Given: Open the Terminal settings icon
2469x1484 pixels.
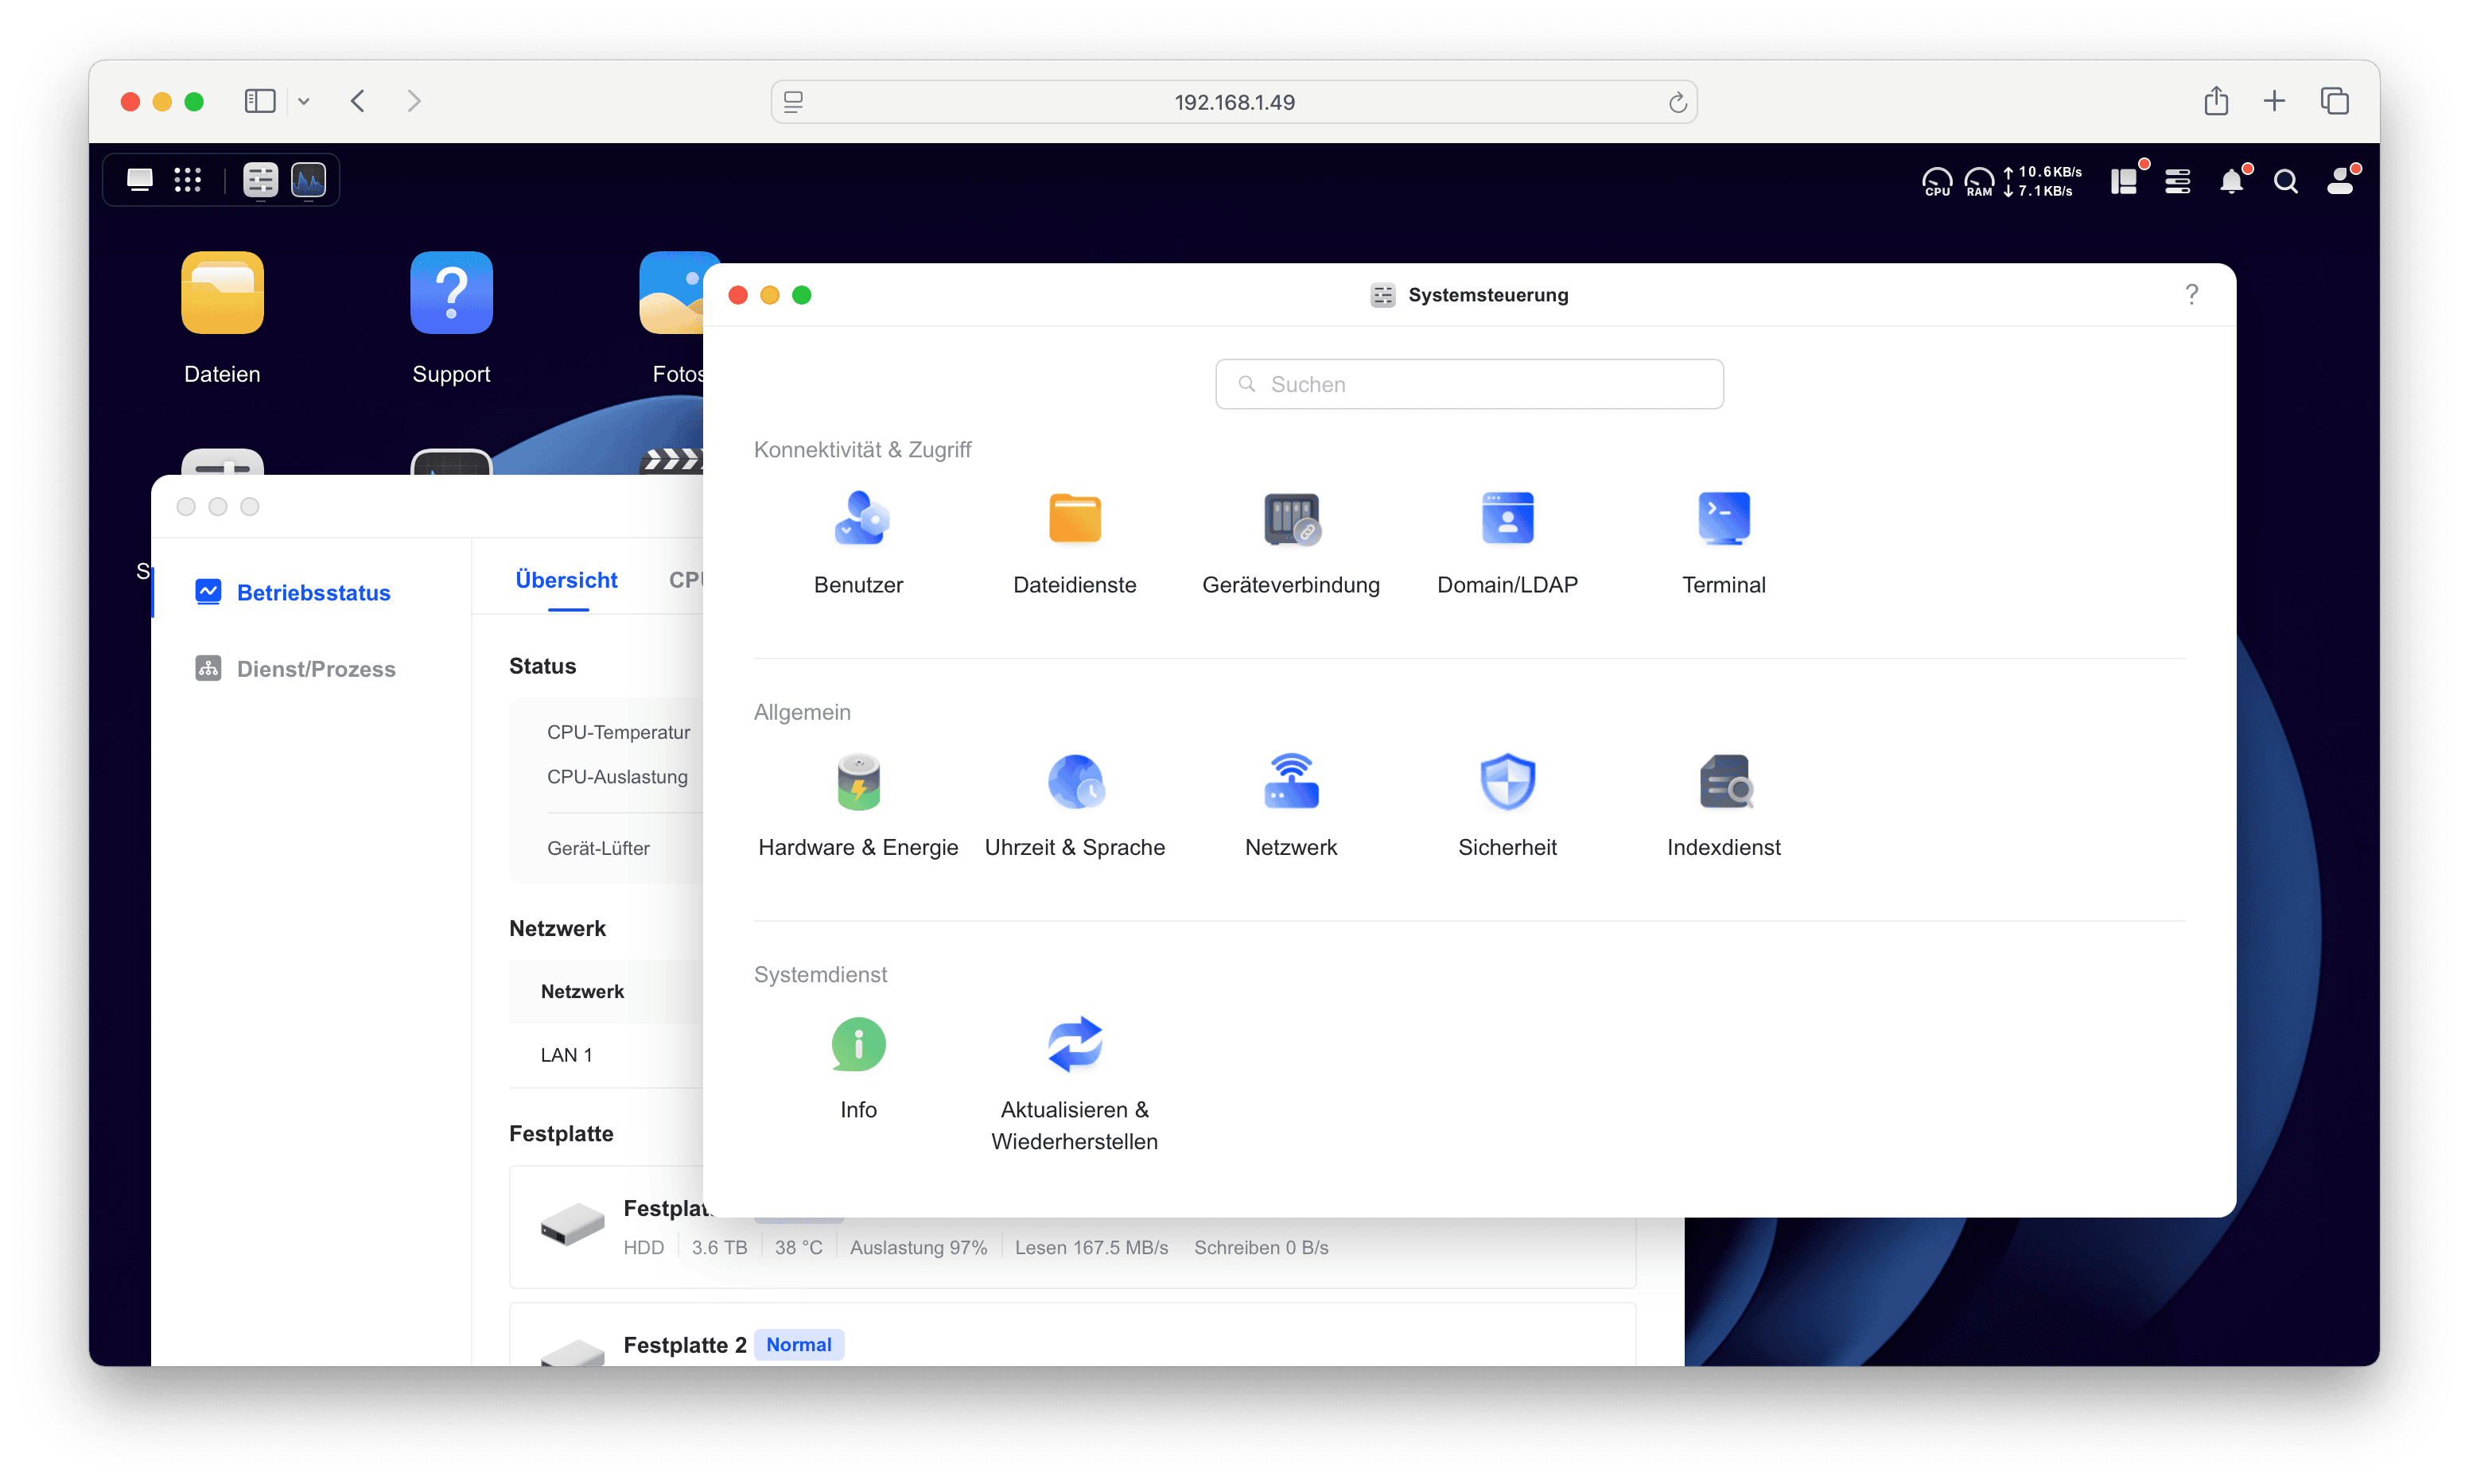Looking at the screenshot, I should pos(1723,519).
